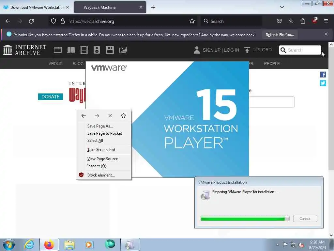Click the Internet Archive logo
This screenshot has width=334, height=251.
[x=25, y=50]
